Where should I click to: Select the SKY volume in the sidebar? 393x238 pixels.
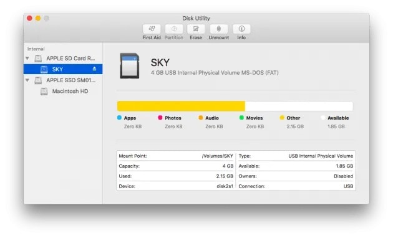63,69
